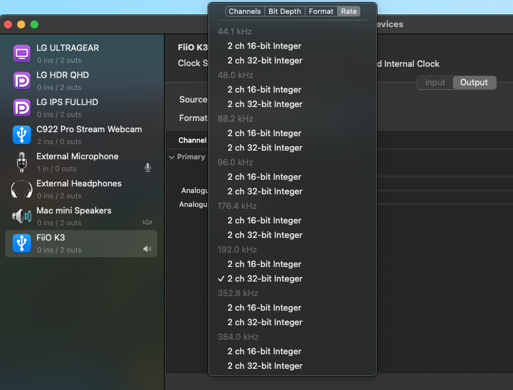Choose 2 ch 16-bit Integer under 96.0 kHz
Screen dimensions: 513x390
(x=292, y=177)
